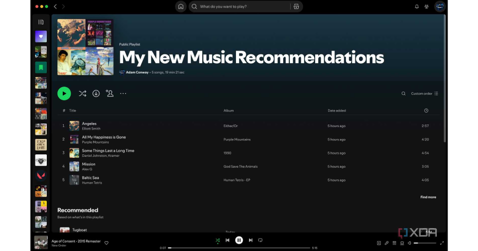This screenshot has width=478, height=251.
Task: Select track All My Happiness is Gone
Action: [x=104, y=137]
